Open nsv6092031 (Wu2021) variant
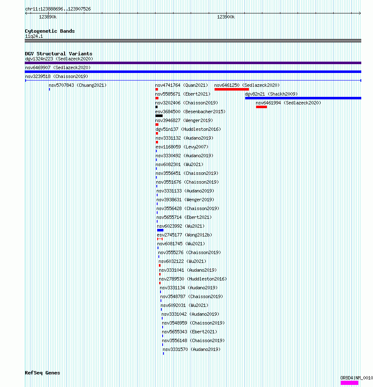 (184, 305)
